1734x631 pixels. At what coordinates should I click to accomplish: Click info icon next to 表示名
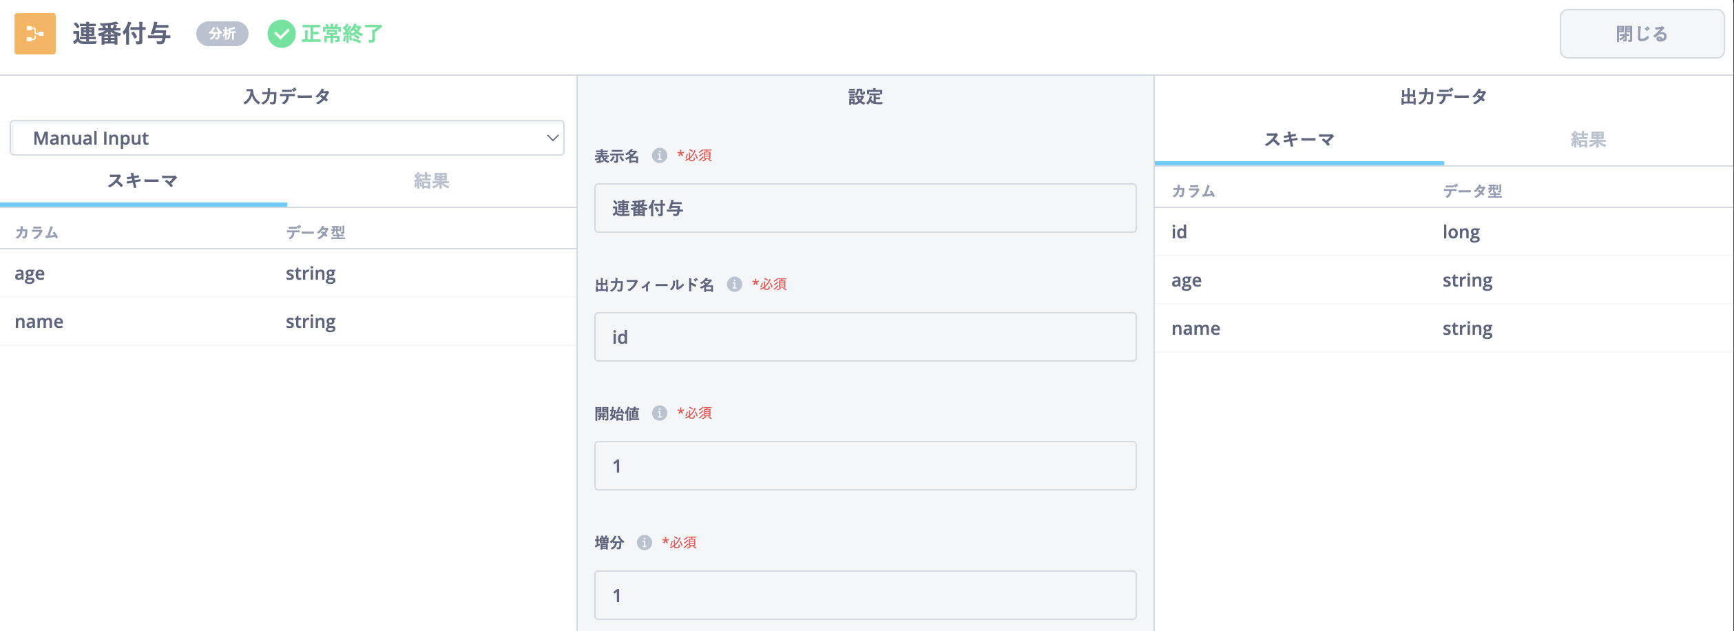(x=659, y=156)
